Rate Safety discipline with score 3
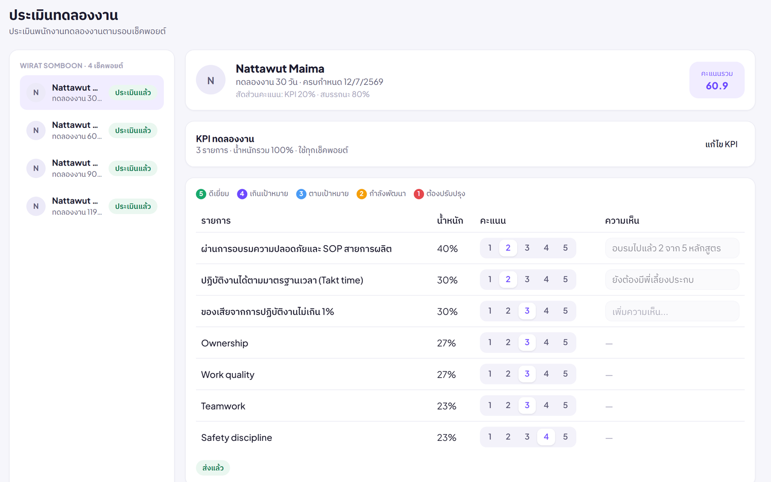Screen dimensions: 771x482 (527, 437)
